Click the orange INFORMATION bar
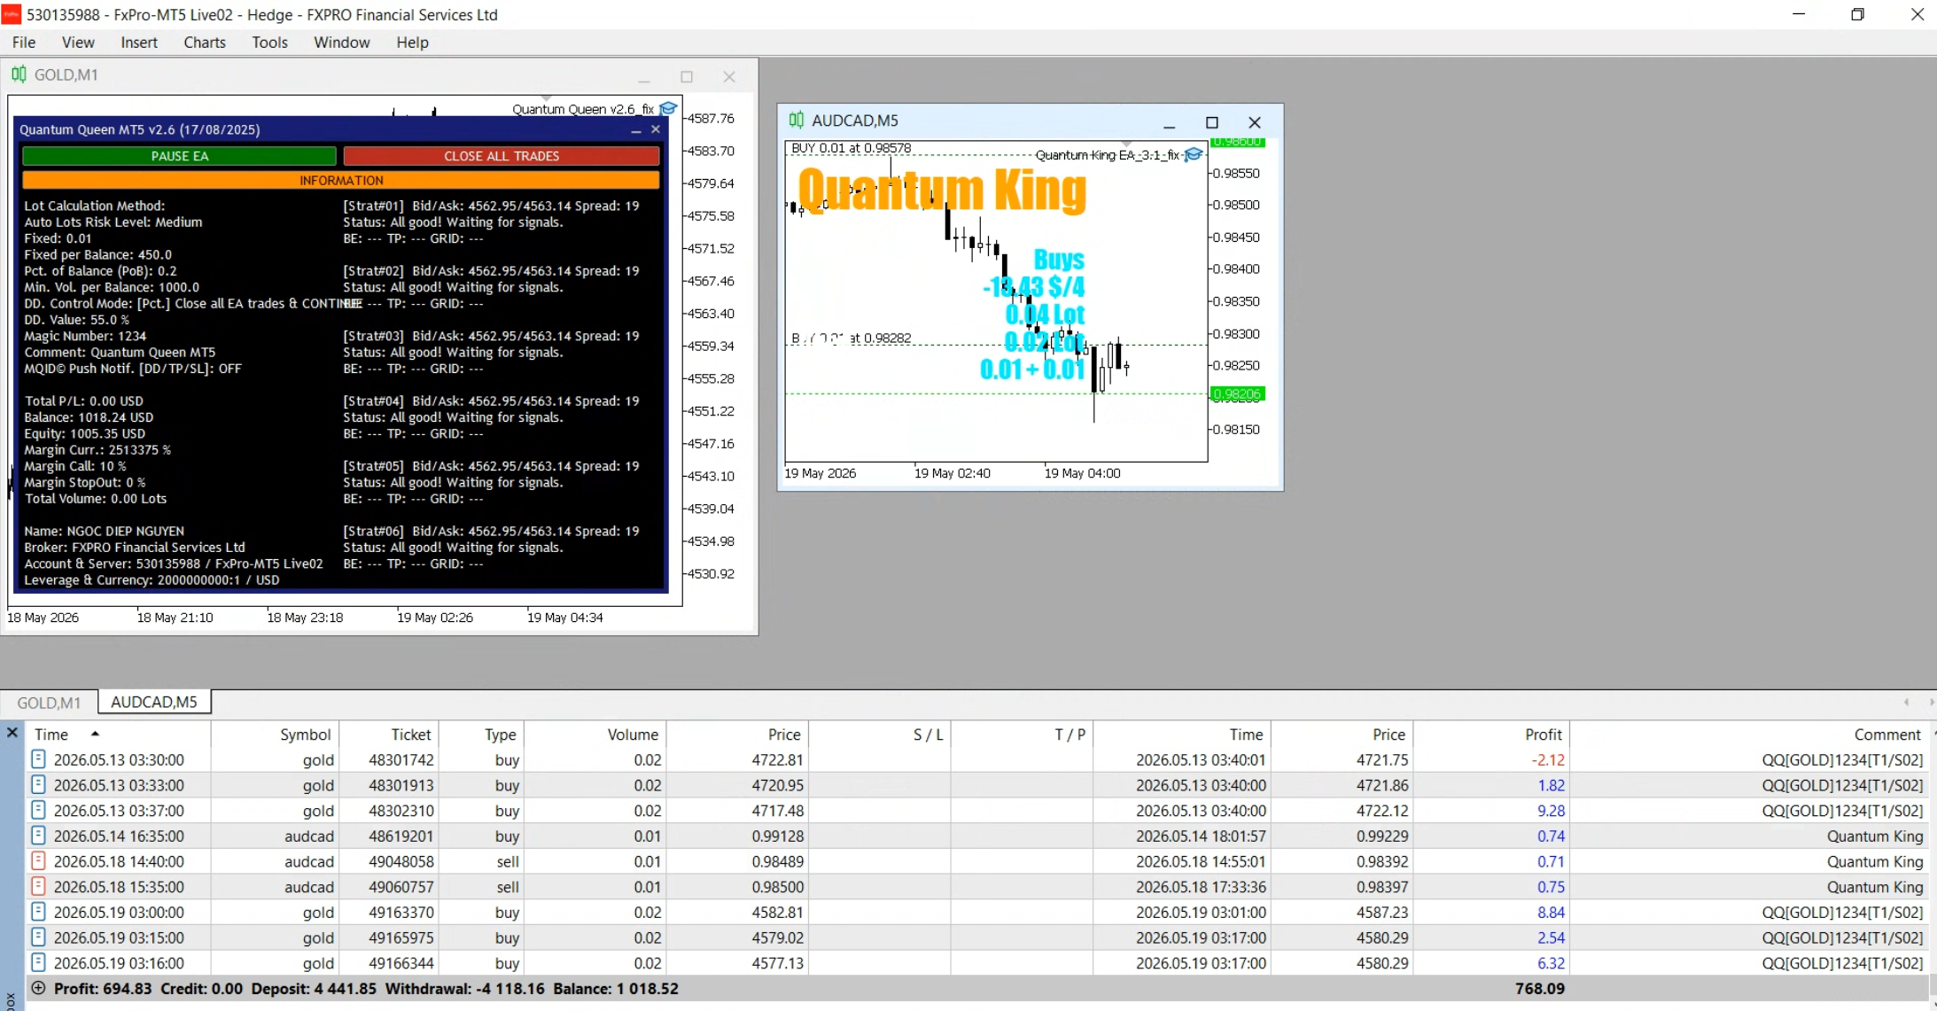The height and width of the screenshot is (1011, 1937). point(341,180)
